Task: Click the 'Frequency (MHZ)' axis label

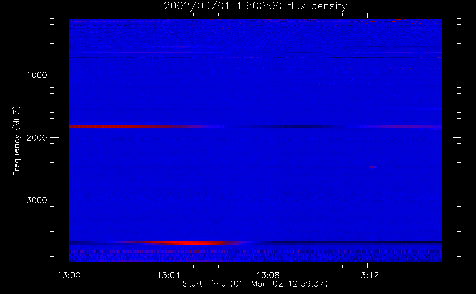Action: [17, 141]
